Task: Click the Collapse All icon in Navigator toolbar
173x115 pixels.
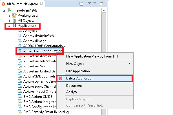Action: point(81,4)
